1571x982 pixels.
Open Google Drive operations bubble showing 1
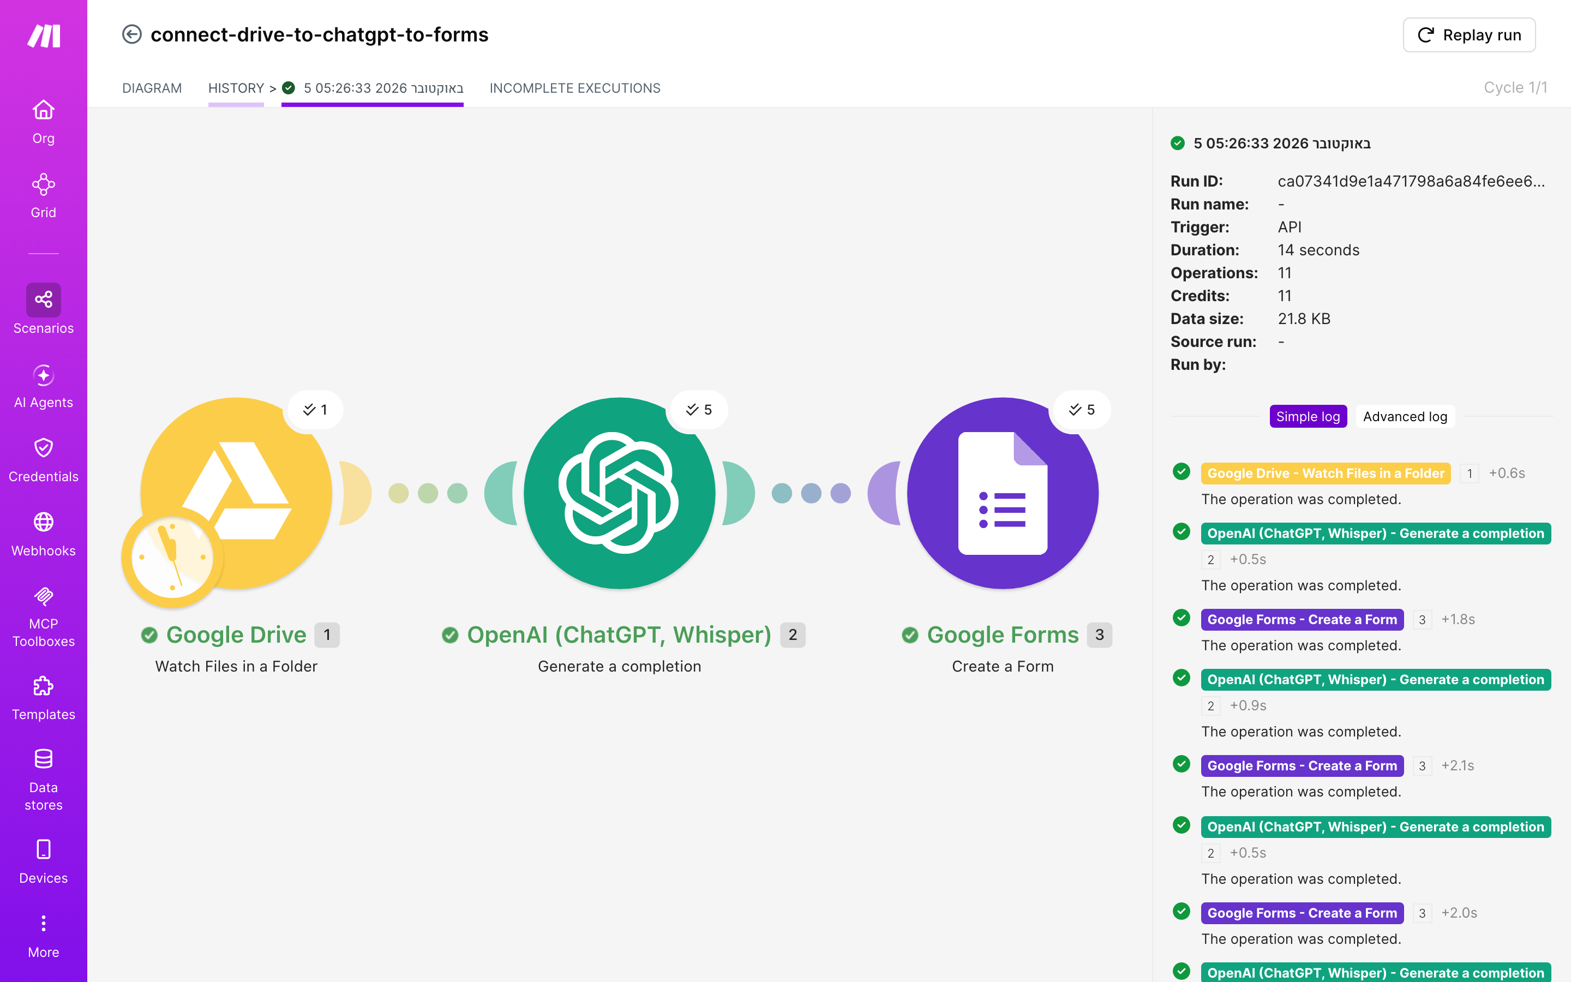pos(315,410)
